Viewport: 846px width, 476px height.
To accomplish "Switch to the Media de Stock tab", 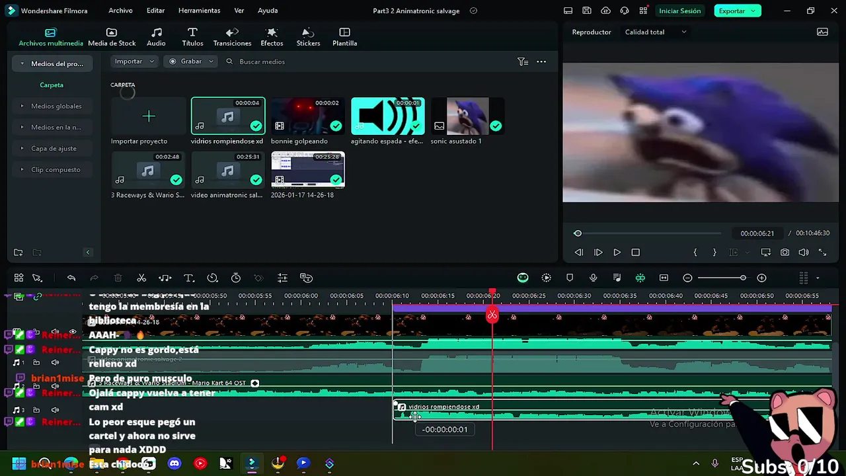I will tap(112, 37).
